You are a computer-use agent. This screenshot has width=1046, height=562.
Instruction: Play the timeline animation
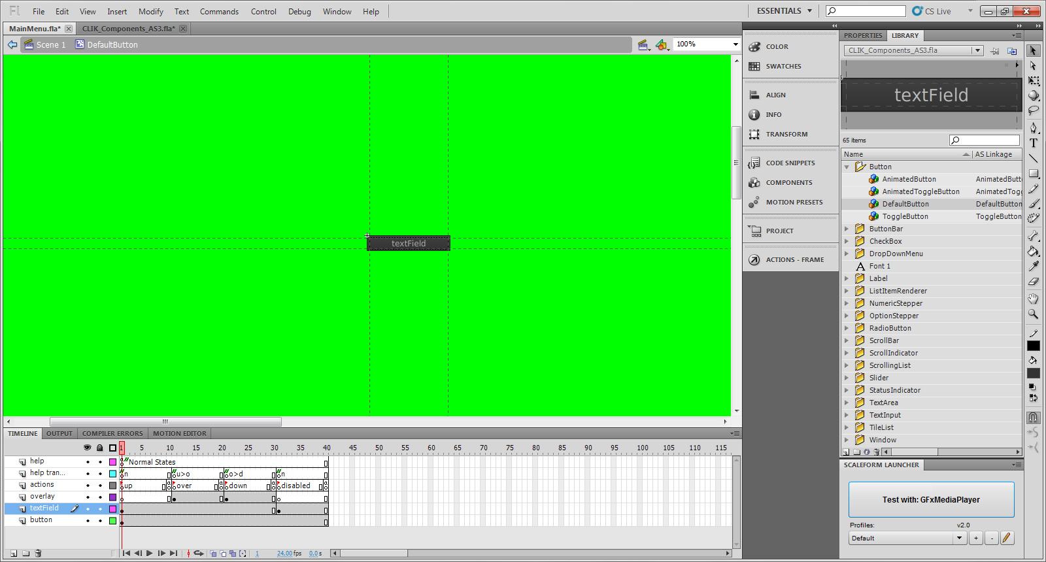click(x=150, y=554)
